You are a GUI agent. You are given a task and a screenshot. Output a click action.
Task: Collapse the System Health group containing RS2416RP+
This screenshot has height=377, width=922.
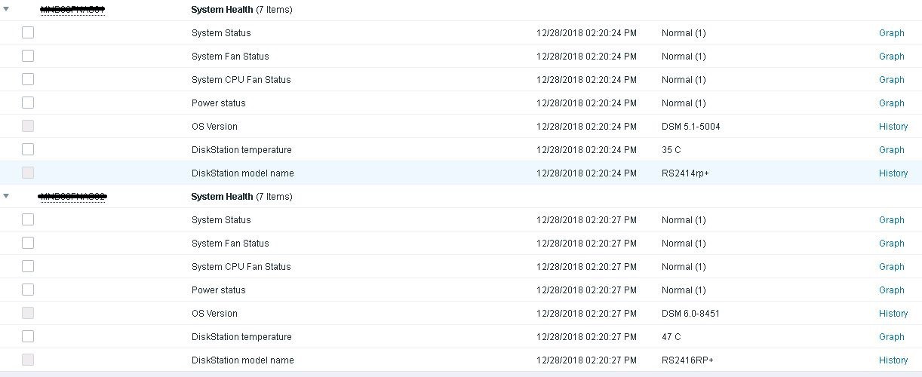click(6, 196)
